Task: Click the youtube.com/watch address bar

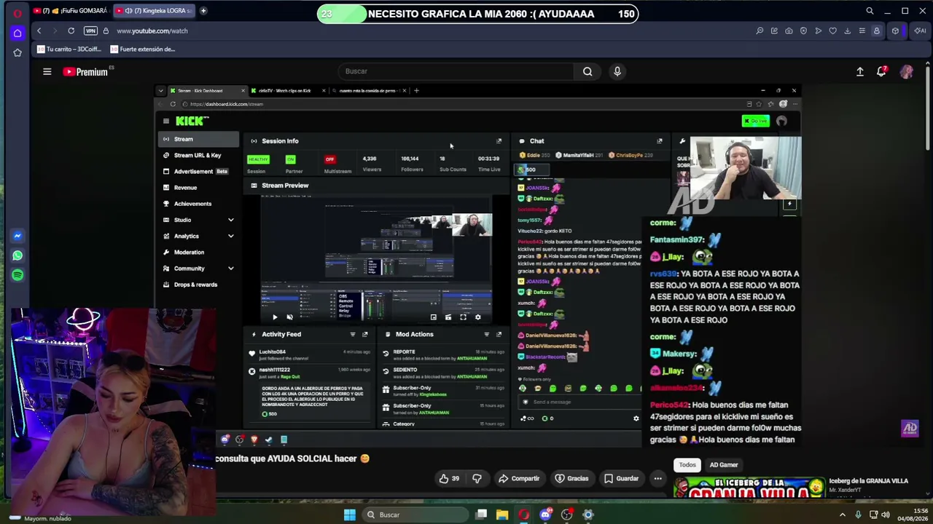Action: (x=152, y=31)
